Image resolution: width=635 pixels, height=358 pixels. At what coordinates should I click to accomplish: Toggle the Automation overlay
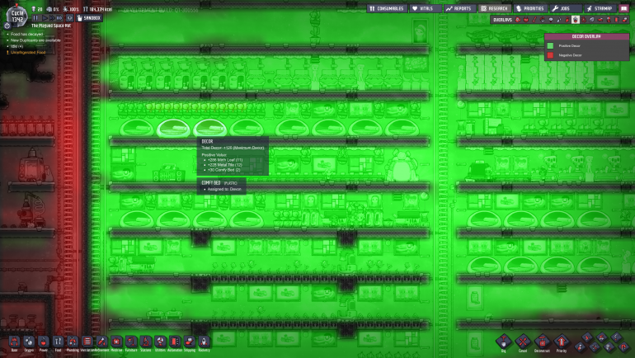[x=617, y=20]
